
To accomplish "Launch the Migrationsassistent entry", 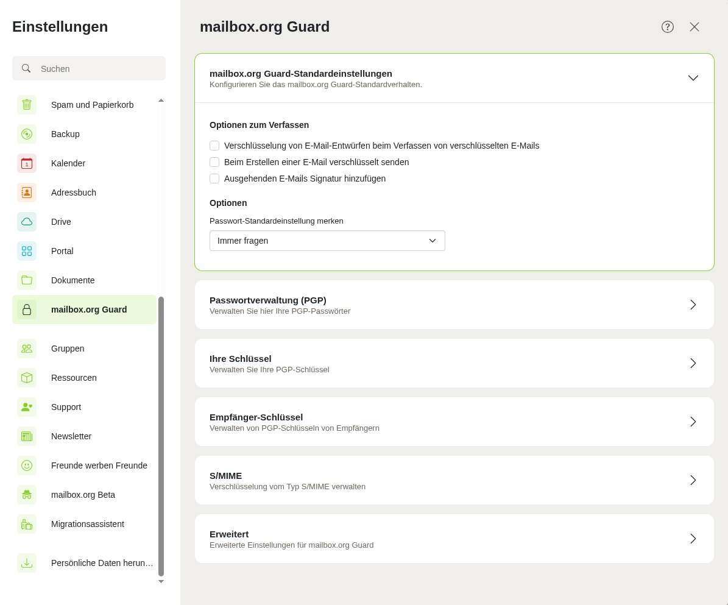I will click(x=85, y=524).
